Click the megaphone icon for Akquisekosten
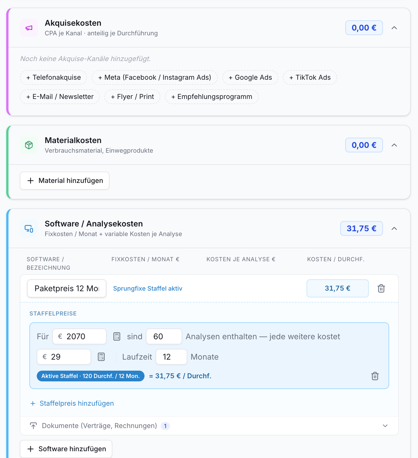 coord(29,28)
